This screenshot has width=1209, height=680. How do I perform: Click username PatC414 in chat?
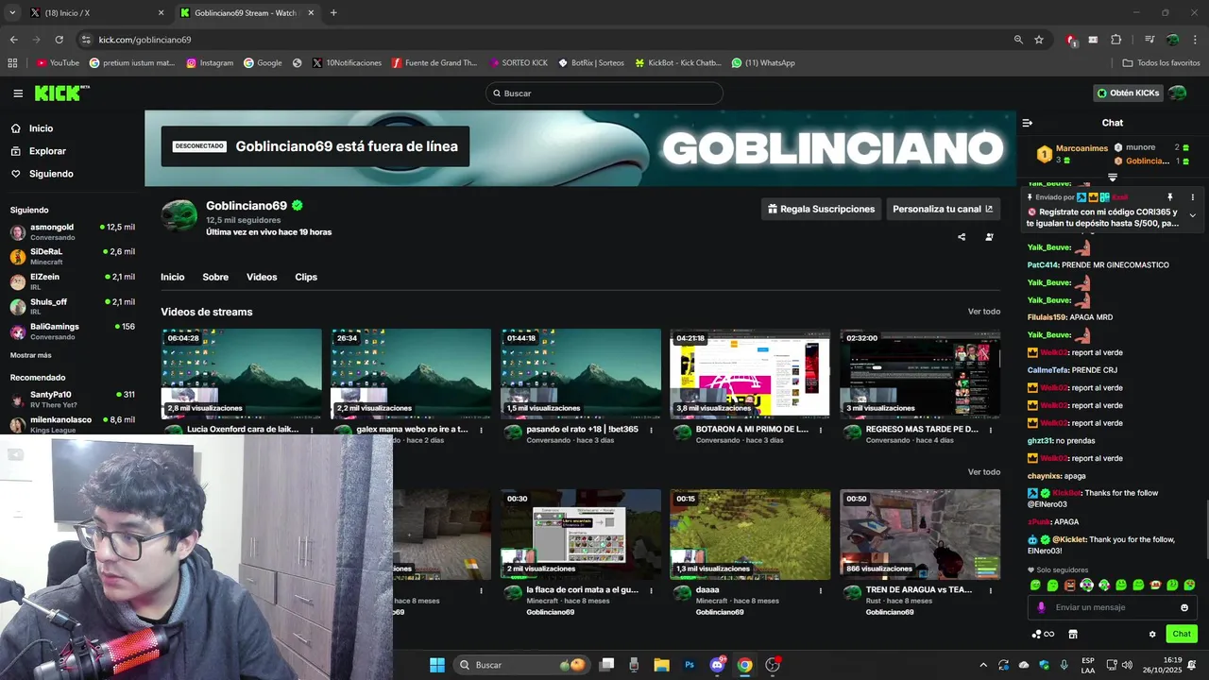pyautogui.click(x=1043, y=265)
